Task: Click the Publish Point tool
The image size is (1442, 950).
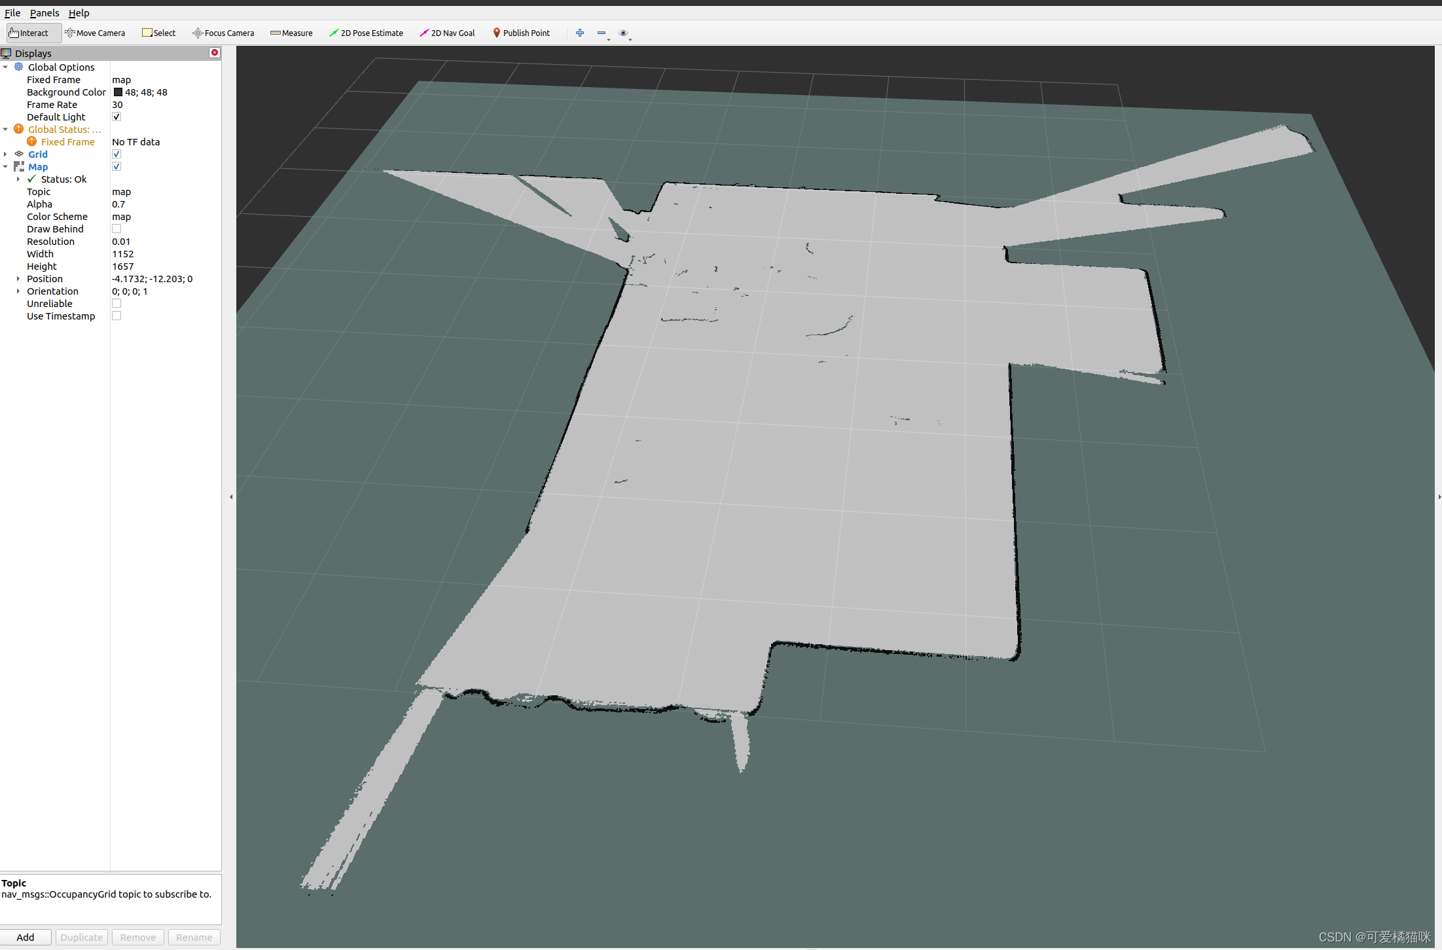Action: pos(521,33)
